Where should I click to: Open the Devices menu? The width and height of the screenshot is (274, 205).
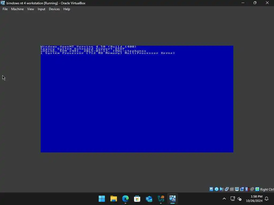point(54,9)
